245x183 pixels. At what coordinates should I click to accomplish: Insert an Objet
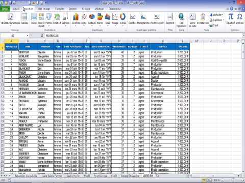point(214,25)
